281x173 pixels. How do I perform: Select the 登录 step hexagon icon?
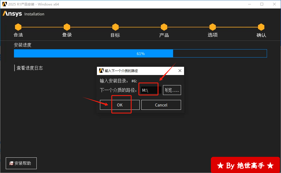tap(67, 27)
